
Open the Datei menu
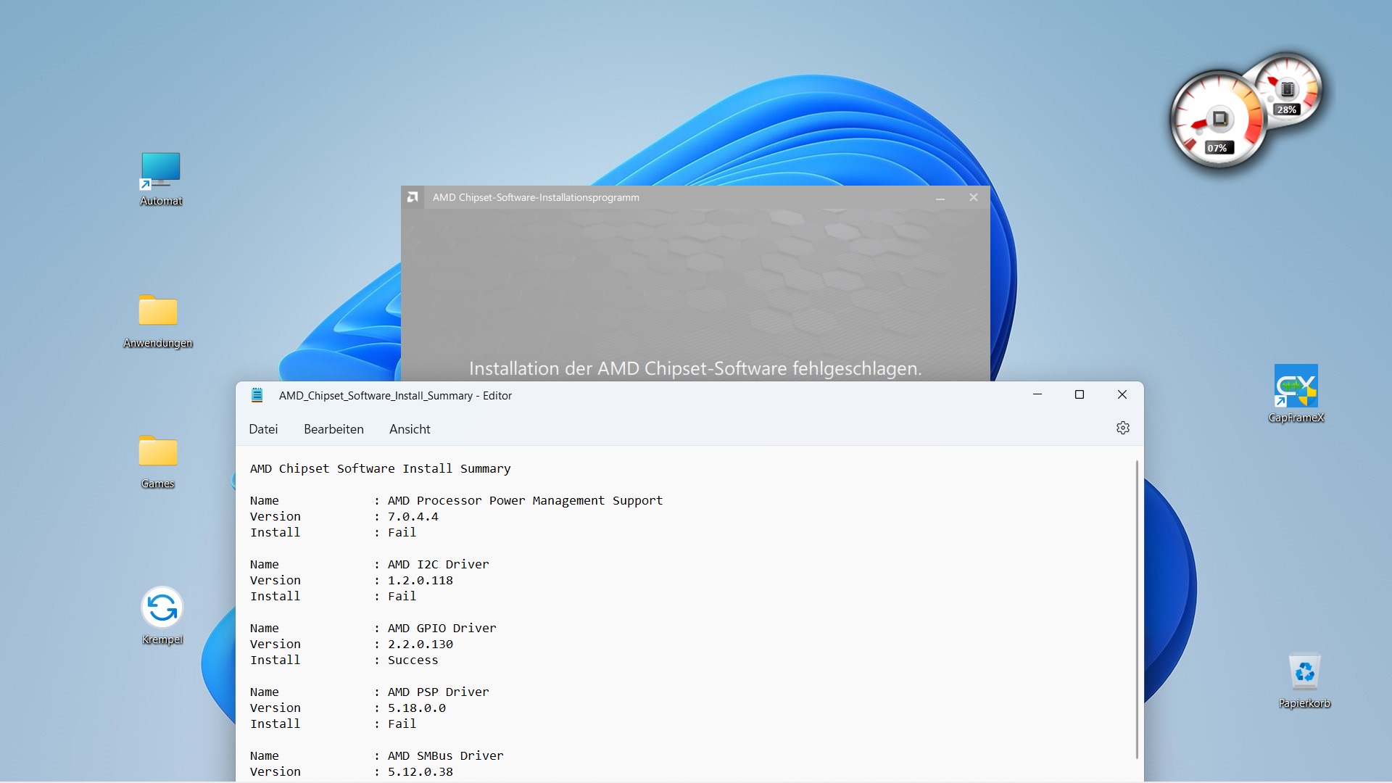263,429
